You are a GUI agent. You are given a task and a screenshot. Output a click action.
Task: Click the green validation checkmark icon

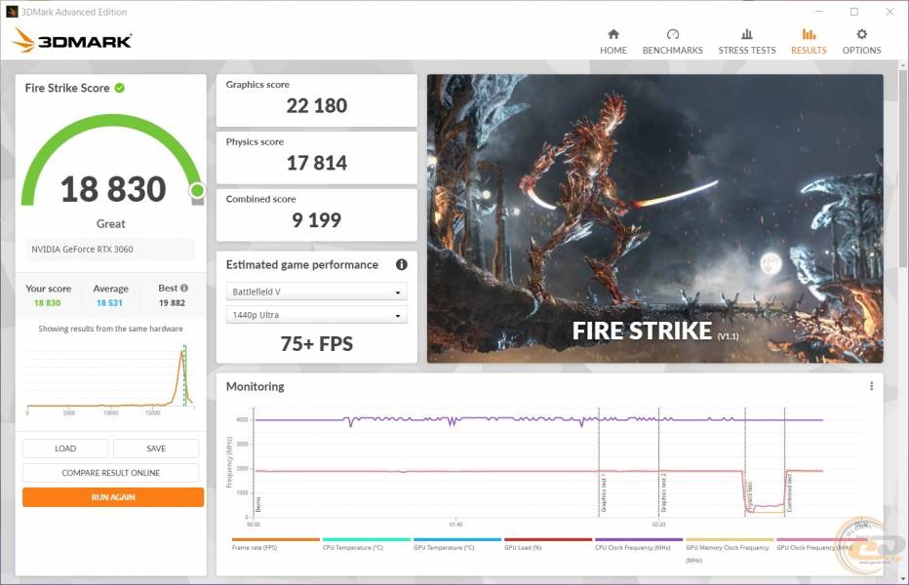[x=120, y=88]
